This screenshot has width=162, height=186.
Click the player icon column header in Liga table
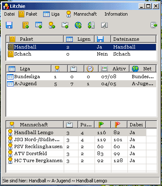(x=59, y=69)
